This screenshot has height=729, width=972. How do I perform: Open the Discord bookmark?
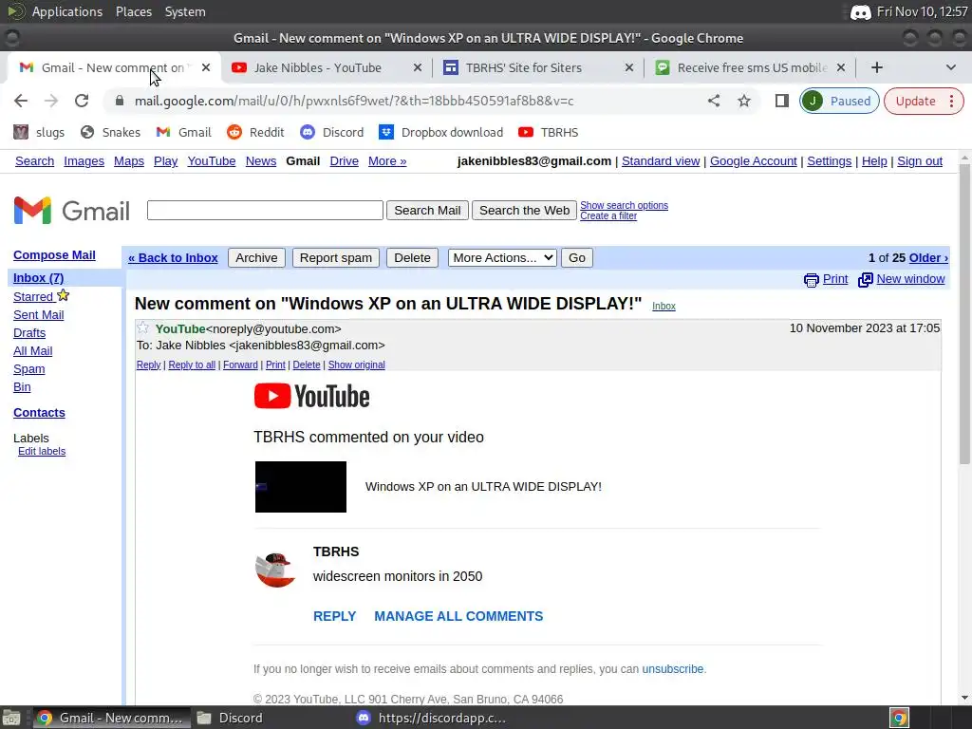coord(331,132)
